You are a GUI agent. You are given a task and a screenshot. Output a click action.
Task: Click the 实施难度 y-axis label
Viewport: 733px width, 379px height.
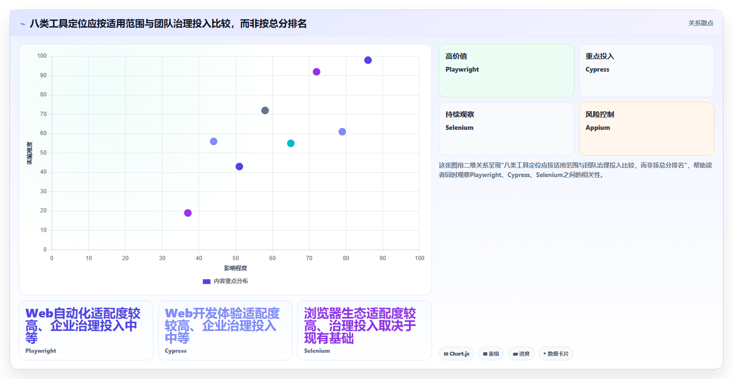[30, 153]
